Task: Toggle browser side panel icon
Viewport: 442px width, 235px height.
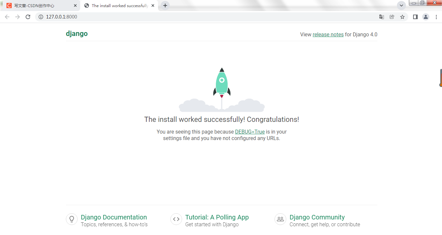Action: 415,17
